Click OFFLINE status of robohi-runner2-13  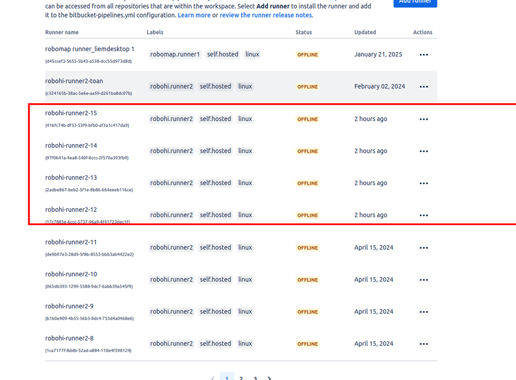307,183
